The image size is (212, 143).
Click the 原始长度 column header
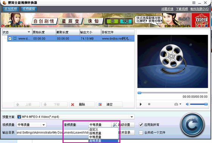tap(44, 32)
